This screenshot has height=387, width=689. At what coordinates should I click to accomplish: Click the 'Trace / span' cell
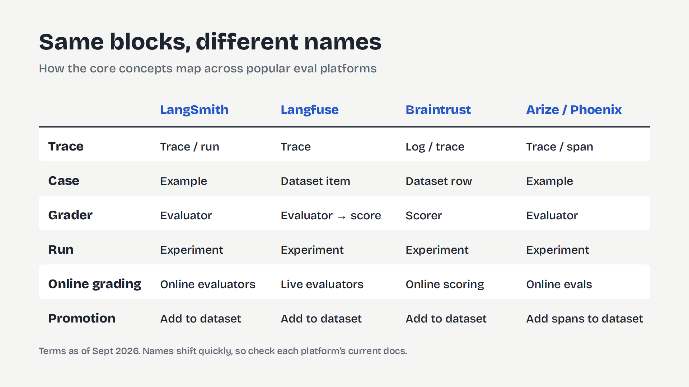click(559, 147)
